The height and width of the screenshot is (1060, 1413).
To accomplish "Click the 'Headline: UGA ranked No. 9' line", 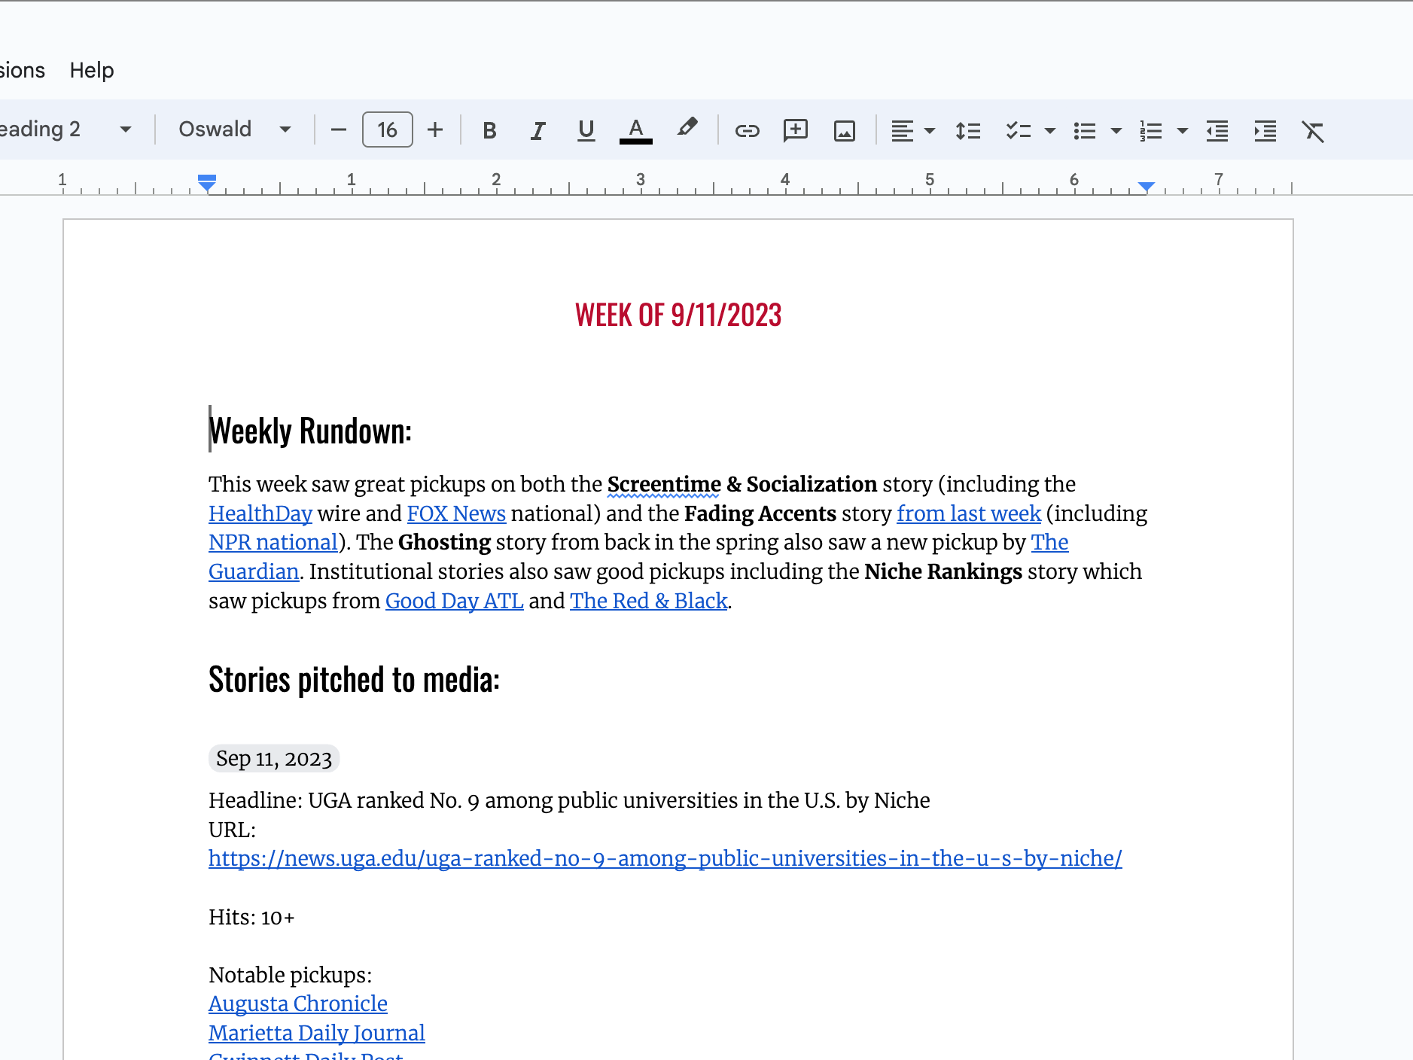I will (569, 800).
